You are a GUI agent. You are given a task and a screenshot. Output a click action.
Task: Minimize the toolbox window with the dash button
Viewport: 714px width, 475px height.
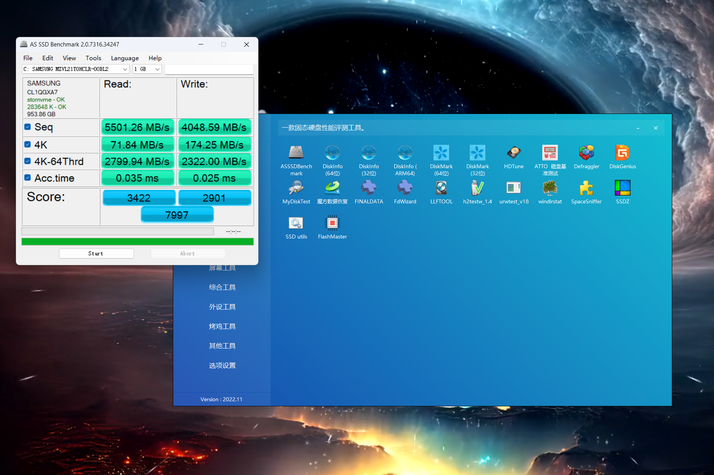coord(638,128)
